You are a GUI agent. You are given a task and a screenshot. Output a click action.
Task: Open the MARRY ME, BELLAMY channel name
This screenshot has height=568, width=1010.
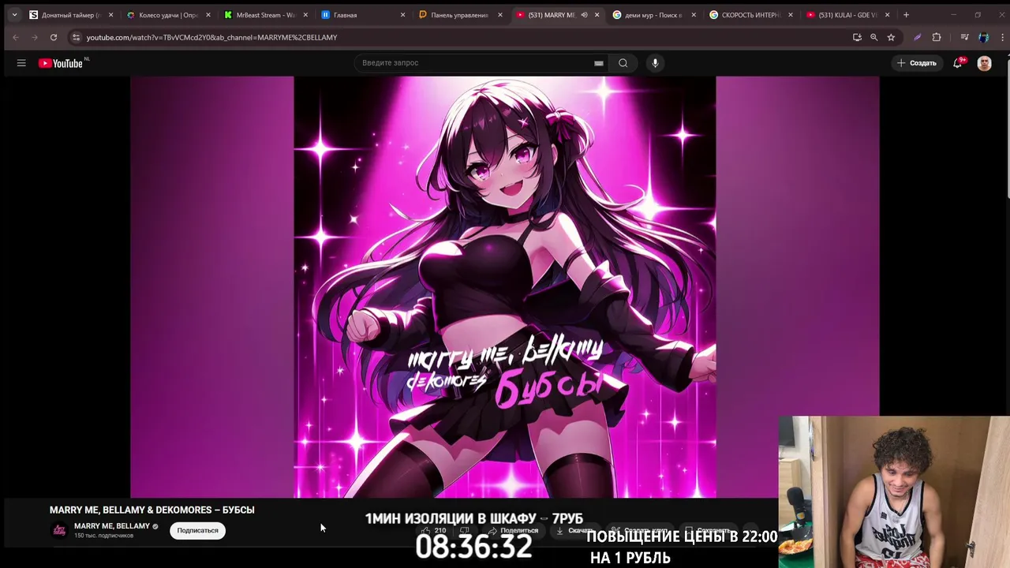point(111,526)
